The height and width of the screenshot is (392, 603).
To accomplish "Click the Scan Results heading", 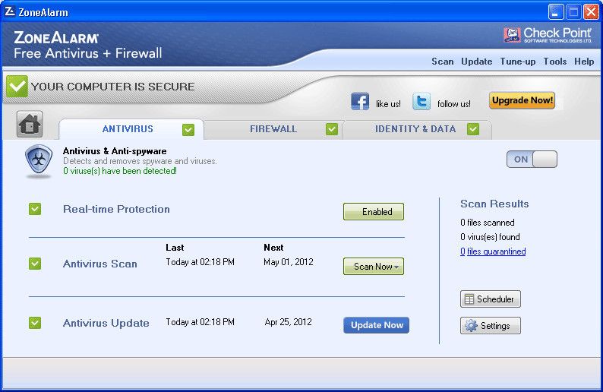I will click(x=494, y=204).
